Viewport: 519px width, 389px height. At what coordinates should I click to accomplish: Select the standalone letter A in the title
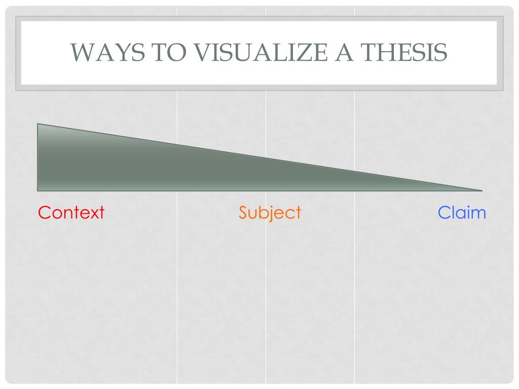(x=344, y=52)
